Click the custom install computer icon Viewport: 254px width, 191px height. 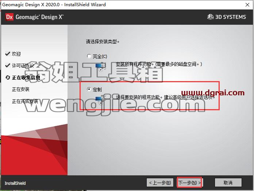(x=101, y=100)
